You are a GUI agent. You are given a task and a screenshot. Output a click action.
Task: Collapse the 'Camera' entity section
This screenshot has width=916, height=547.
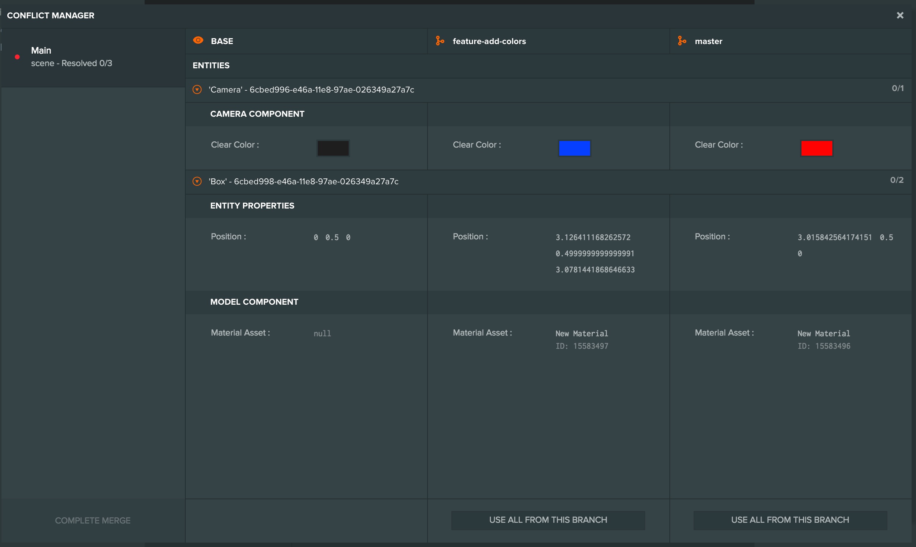pyautogui.click(x=197, y=90)
